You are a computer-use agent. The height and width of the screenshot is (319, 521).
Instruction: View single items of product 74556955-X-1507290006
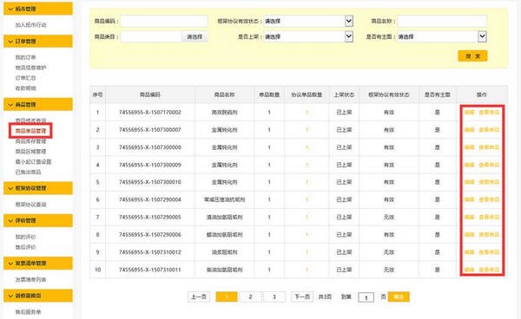(489, 234)
